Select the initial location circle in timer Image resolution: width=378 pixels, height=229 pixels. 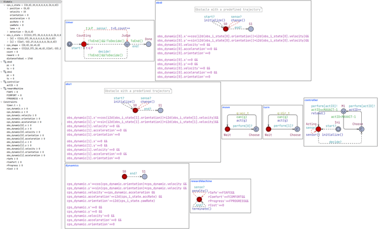[x=70, y=44]
